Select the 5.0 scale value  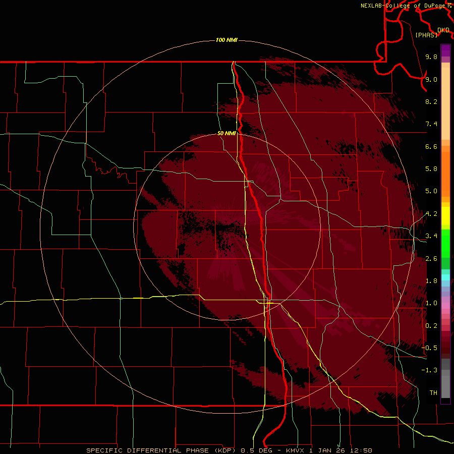click(431, 191)
